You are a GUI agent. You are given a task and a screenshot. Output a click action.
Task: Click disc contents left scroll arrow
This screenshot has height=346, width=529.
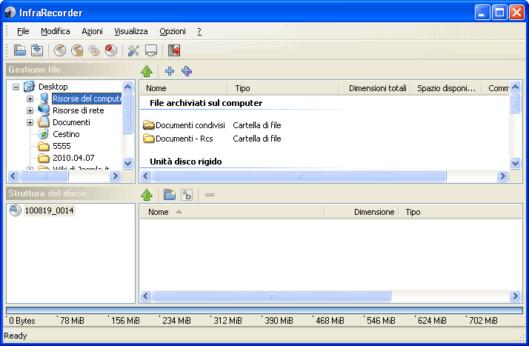[145, 296]
